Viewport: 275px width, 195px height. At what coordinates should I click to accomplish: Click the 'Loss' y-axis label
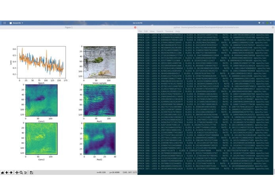click(x=11, y=62)
